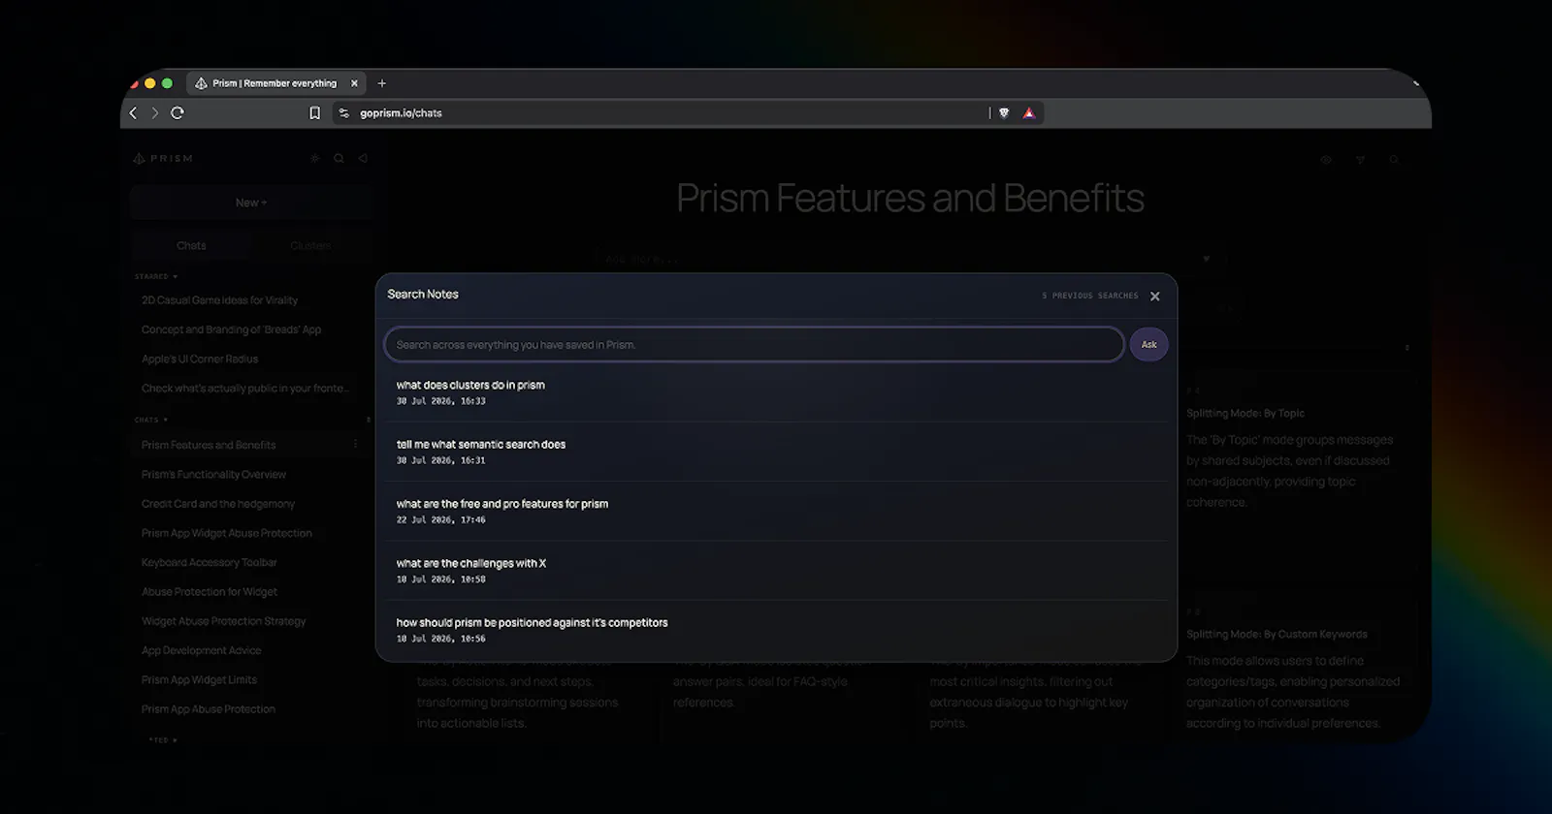Reload the current page
The width and height of the screenshot is (1552, 814).
point(178,113)
